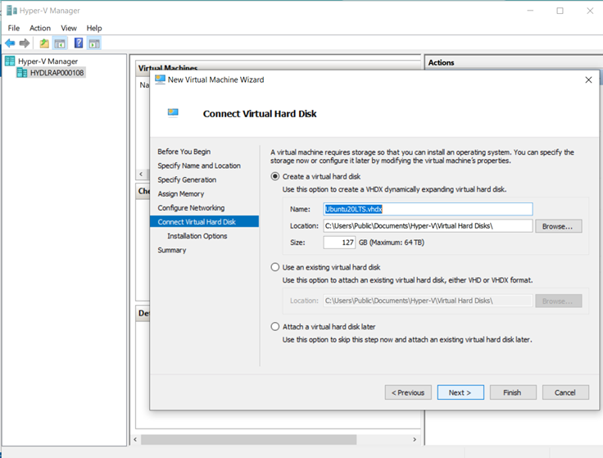Go to Configure Networking step
The width and height of the screenshot is (603, 458).
click(191, 208)
